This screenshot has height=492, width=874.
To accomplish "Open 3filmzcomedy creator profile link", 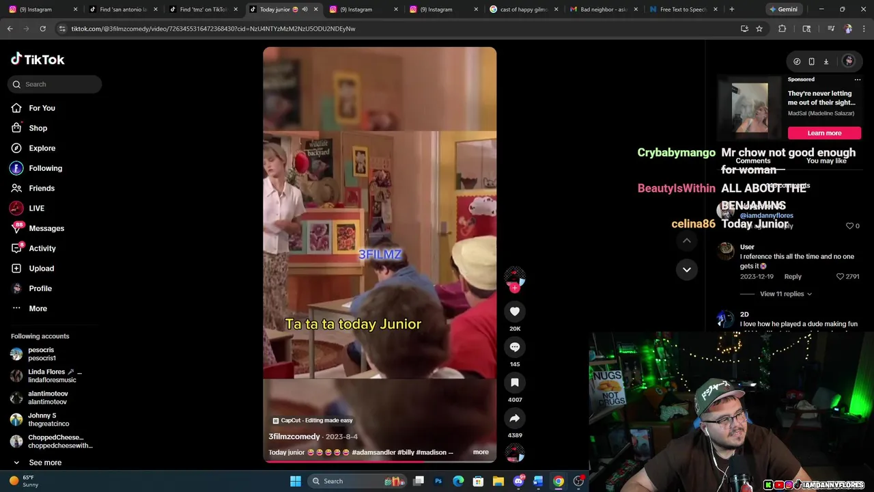I will click(294, 437).
